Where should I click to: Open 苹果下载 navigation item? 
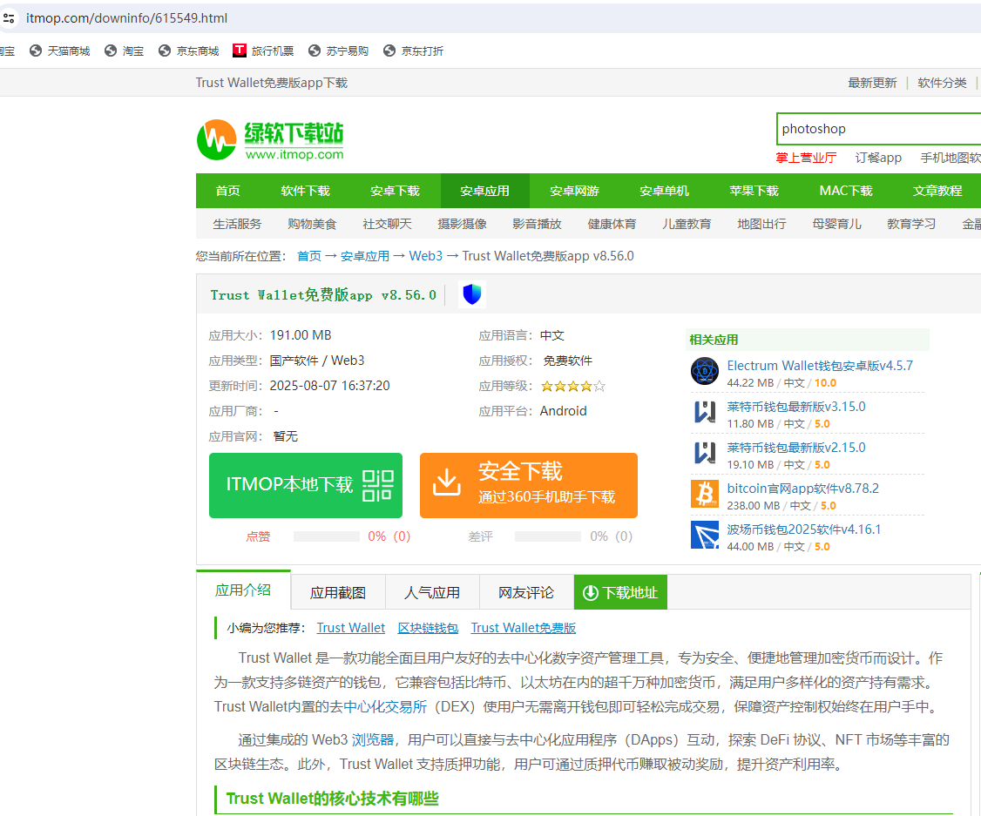click(x=754, y=191)
